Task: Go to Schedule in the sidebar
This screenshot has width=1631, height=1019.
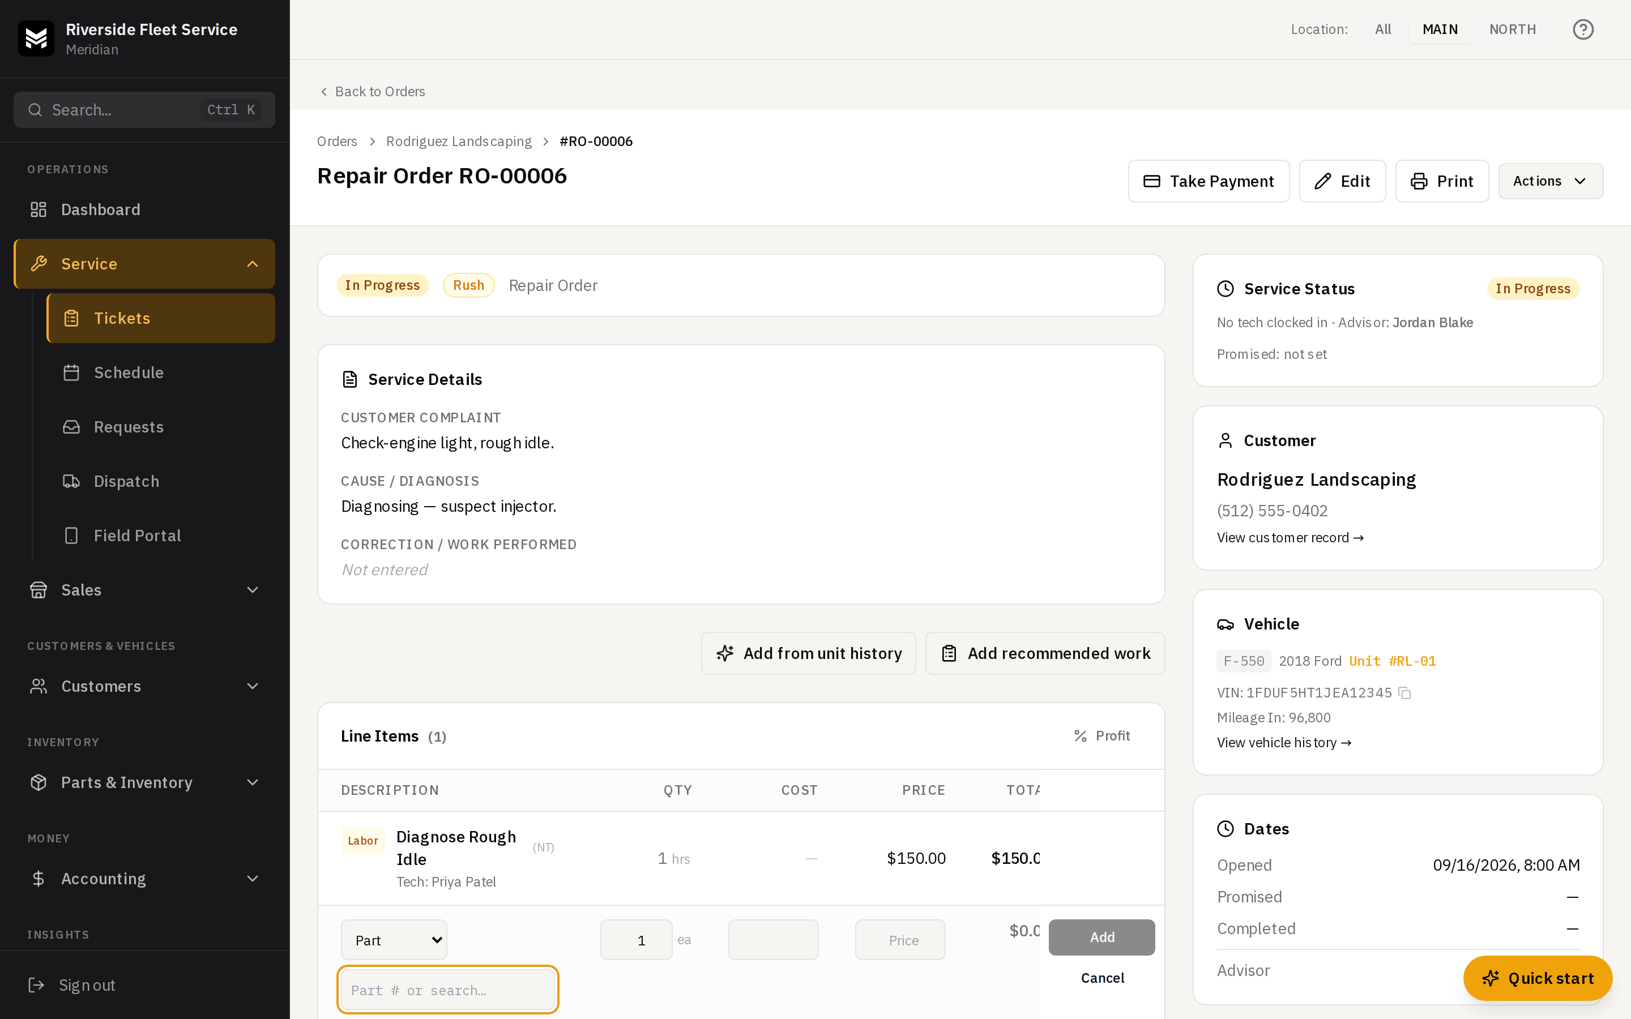Action: coord(160,373)
